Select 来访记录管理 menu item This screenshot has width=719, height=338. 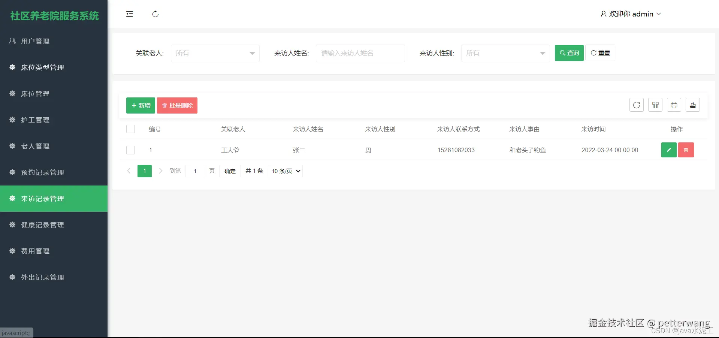tap(54, 199)
